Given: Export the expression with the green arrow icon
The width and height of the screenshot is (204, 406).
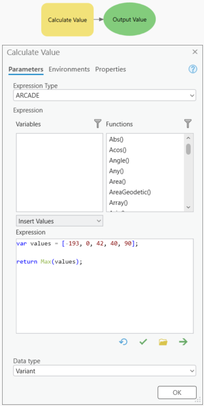Looking at the screenshot, I should [x=183, y=342].
